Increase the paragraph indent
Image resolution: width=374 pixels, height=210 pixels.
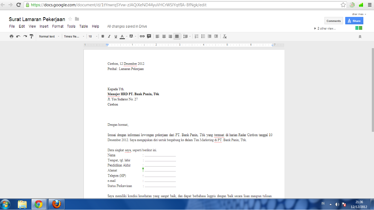coord(216,36)
